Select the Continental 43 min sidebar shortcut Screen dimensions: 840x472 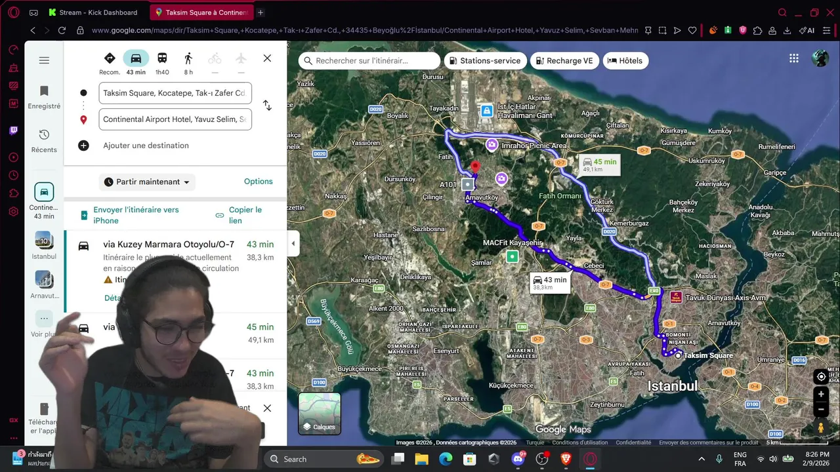coord(44,201)
